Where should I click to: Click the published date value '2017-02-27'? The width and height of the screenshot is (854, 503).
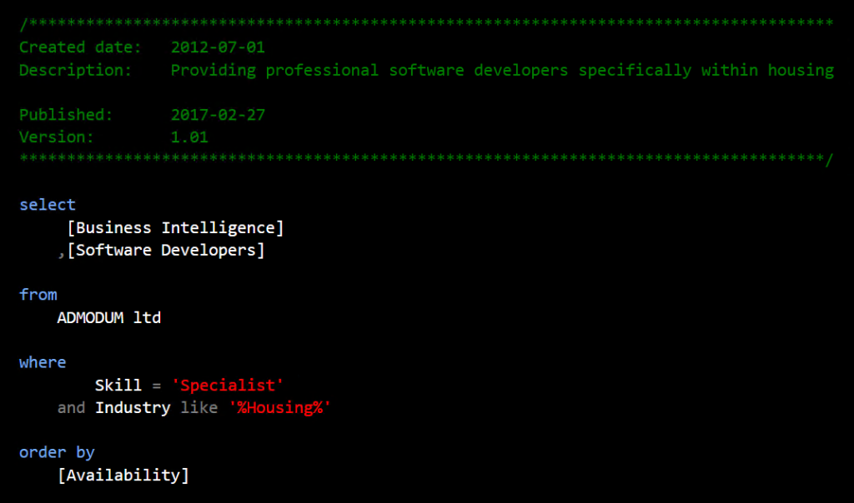point(218,115)
